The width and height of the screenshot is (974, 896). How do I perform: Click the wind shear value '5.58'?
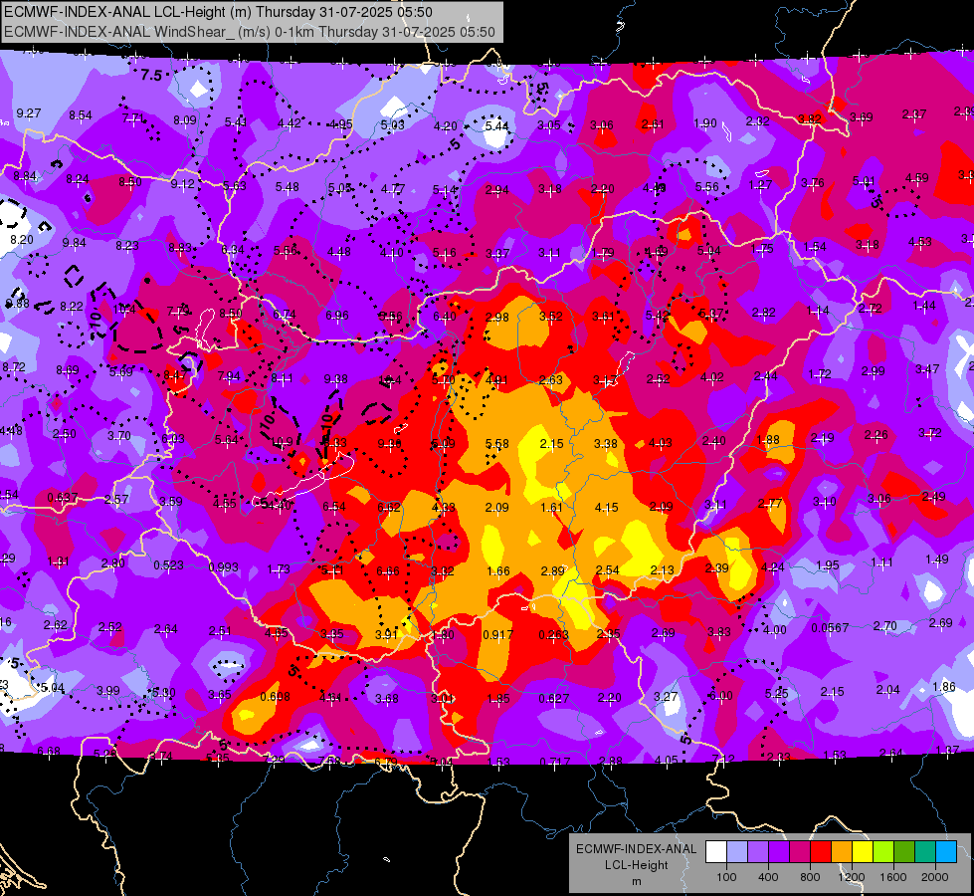coord(496,443)
